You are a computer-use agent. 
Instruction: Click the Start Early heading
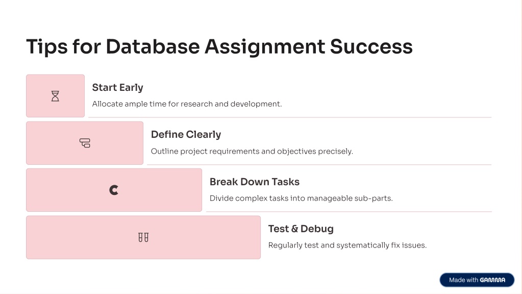[x=117, y=88]
